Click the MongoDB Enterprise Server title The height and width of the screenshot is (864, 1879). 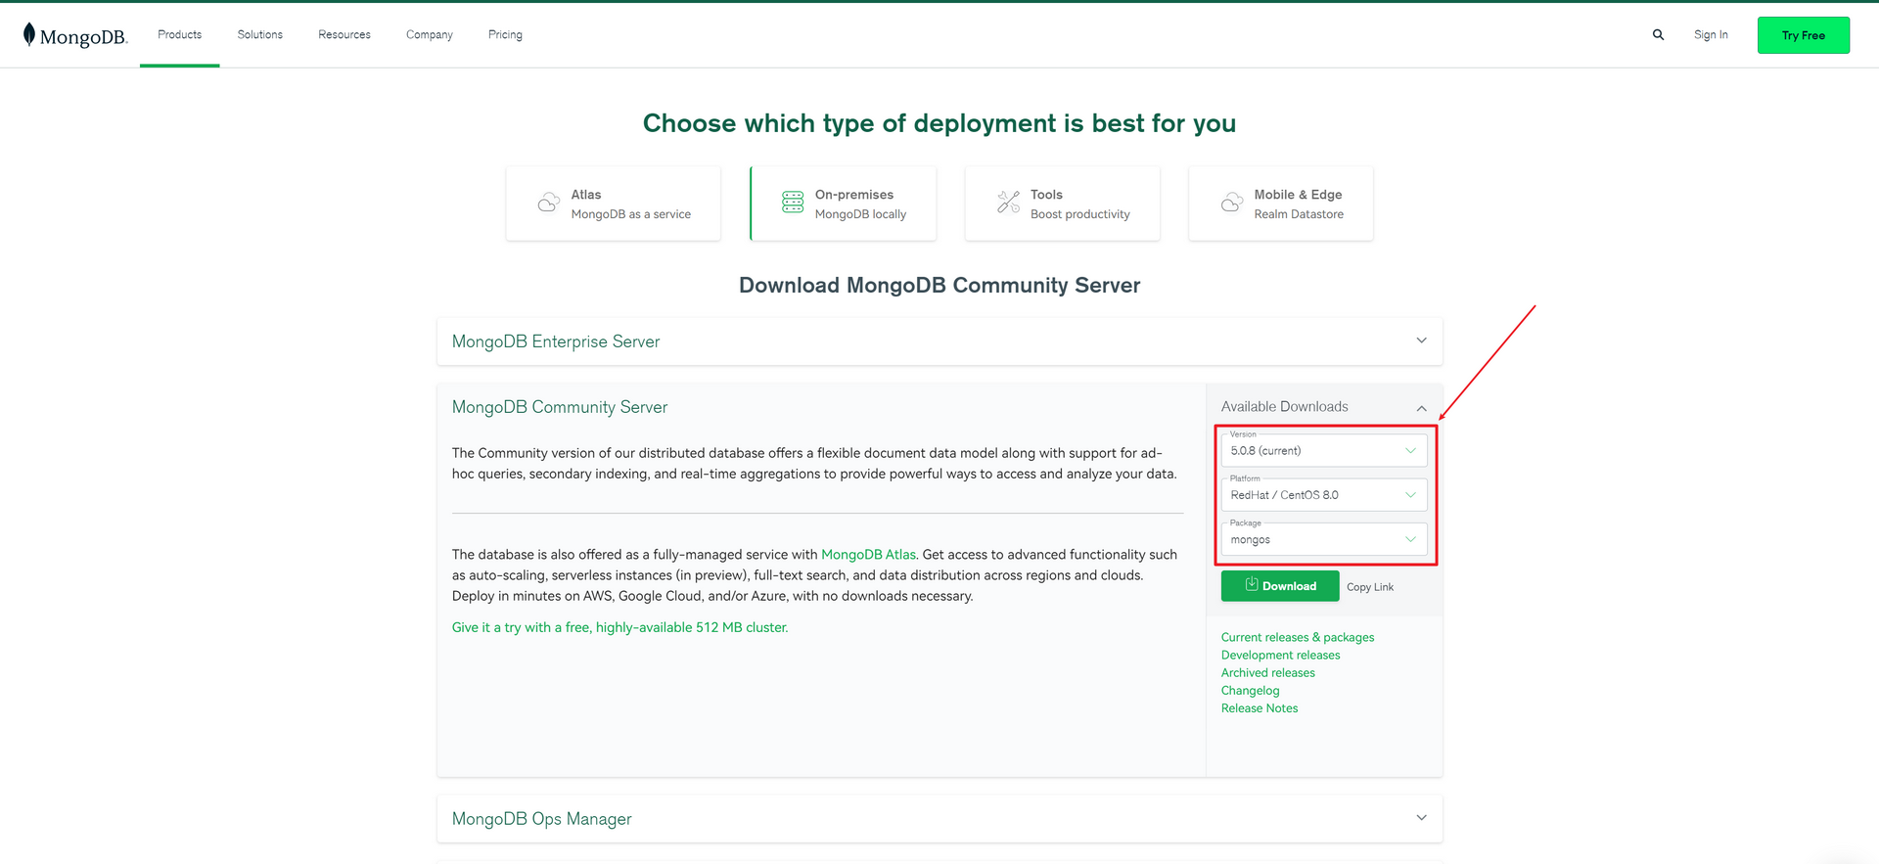[x=556, y=341]
